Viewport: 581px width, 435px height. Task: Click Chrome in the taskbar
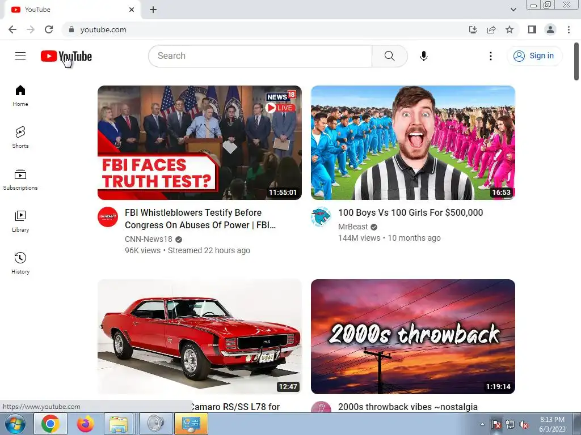coord(50,424)
